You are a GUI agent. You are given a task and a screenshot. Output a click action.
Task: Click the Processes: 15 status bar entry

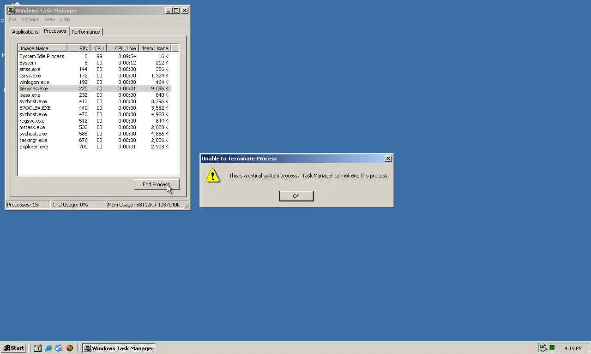(28, 205)
